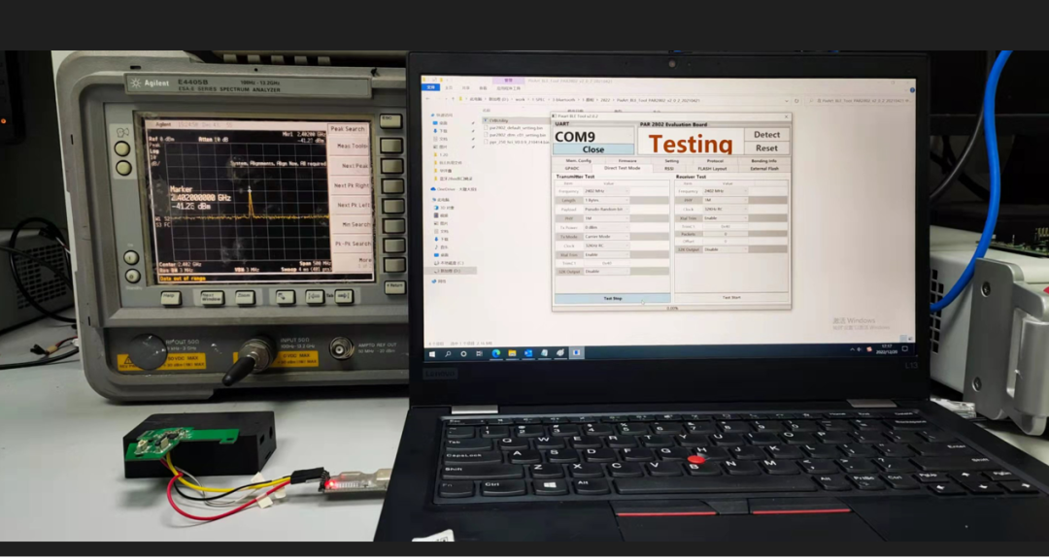1049x559 pixels.
Task: Open Receiver 32K Output Disable dropdown
Action: pos(726,249)
